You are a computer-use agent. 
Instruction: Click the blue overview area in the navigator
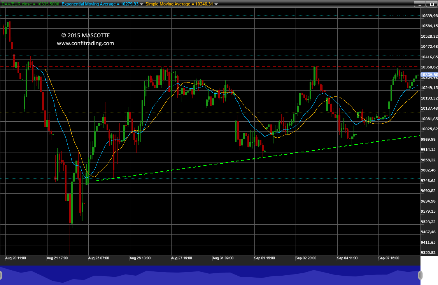(210, 275)
